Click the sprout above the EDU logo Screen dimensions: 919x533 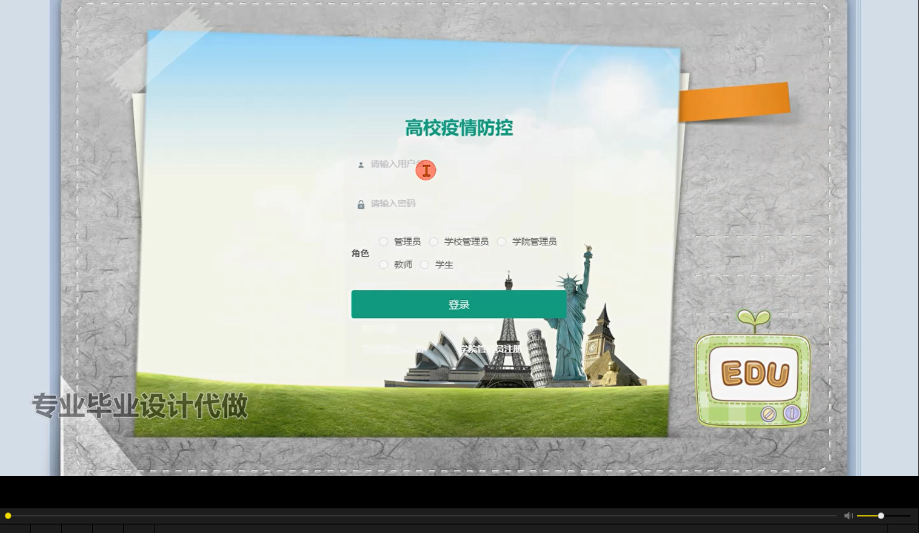[752, 316]
